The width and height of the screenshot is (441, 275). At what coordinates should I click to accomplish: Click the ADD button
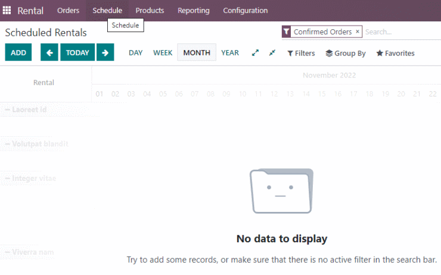point(18,52)
